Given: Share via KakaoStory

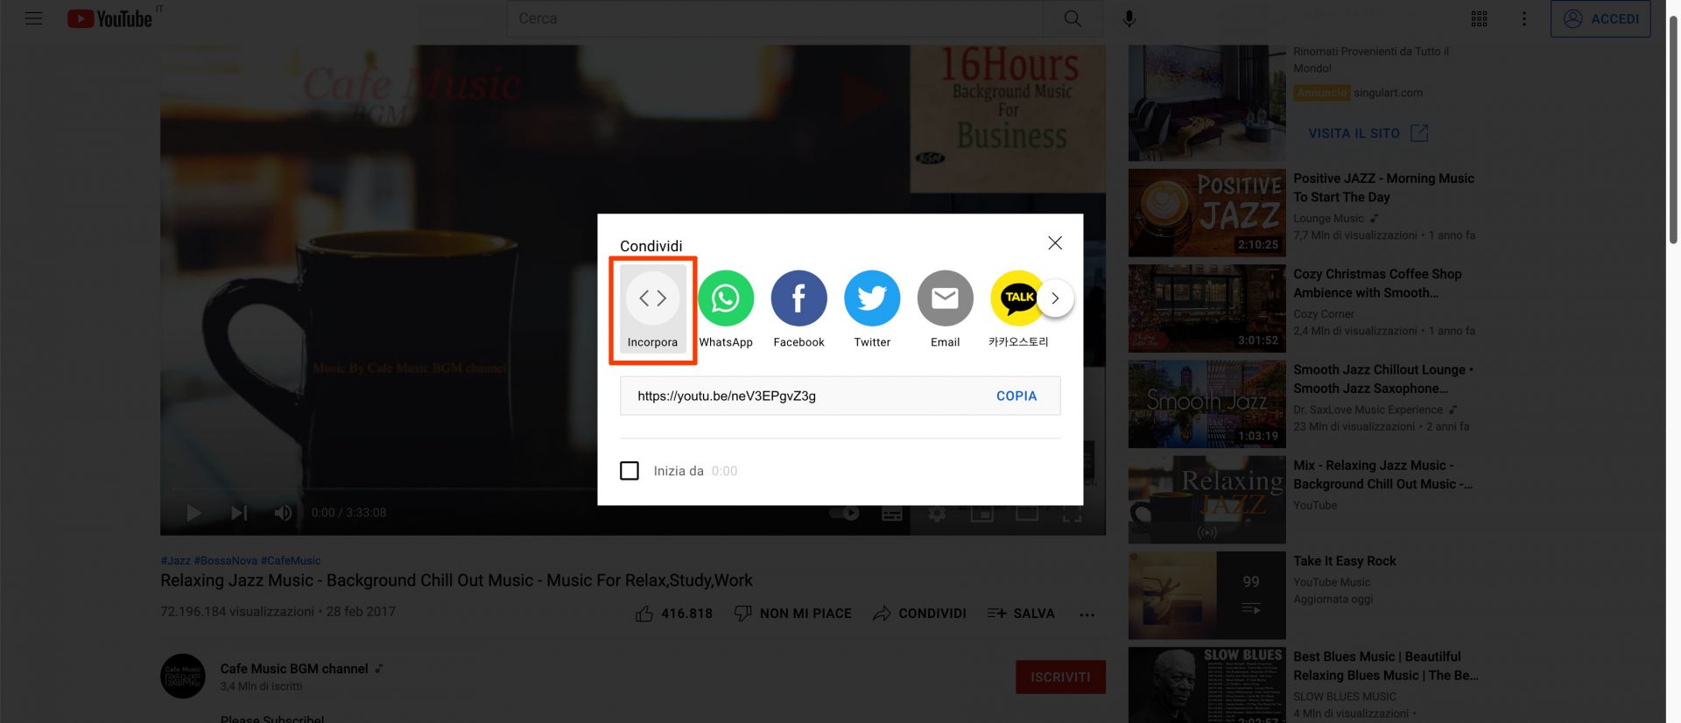Looking at the screenshot, I should click(1017, 309).
